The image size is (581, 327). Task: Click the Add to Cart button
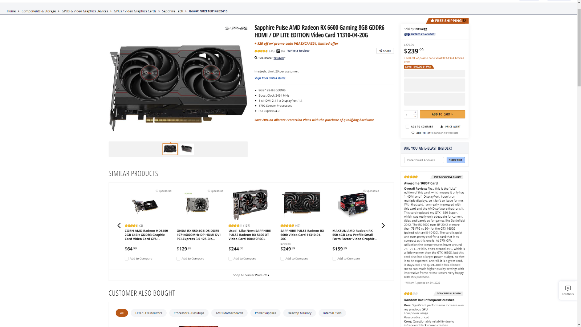(442, 114)
